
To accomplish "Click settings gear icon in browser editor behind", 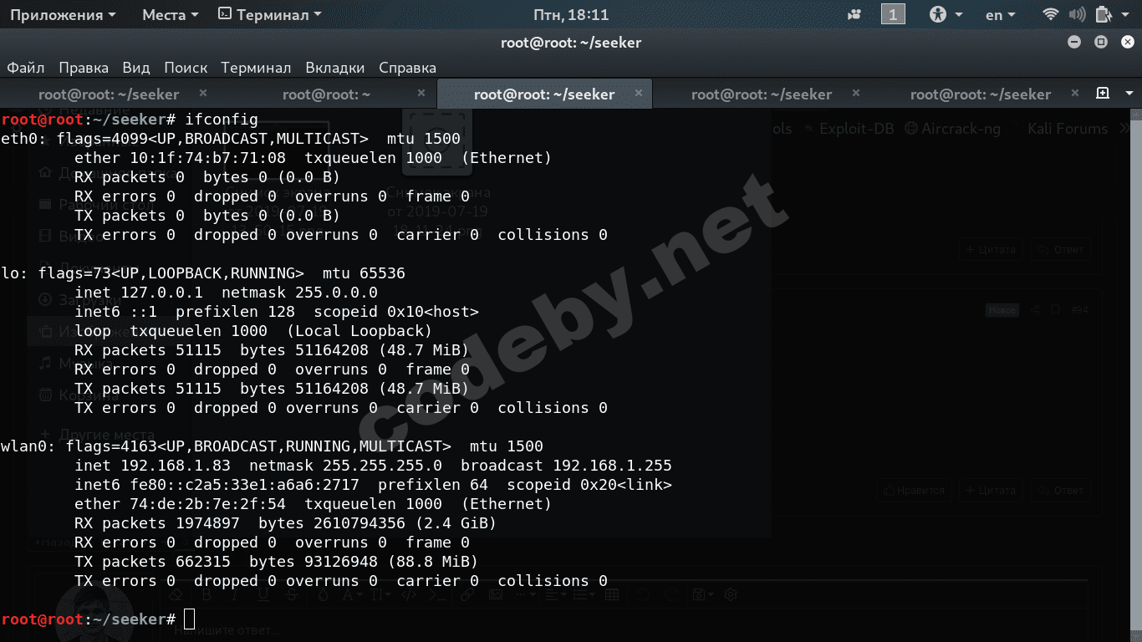I will (x=730, y=594).
